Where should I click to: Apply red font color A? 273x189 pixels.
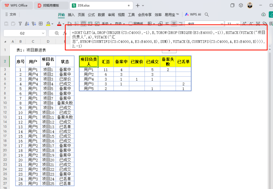point(59,23)
